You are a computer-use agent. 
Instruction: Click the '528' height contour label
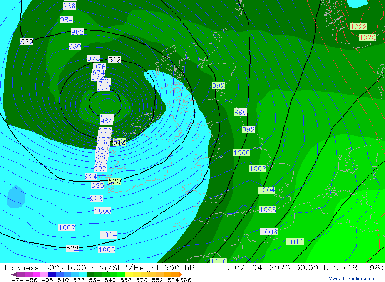point(72,248)
